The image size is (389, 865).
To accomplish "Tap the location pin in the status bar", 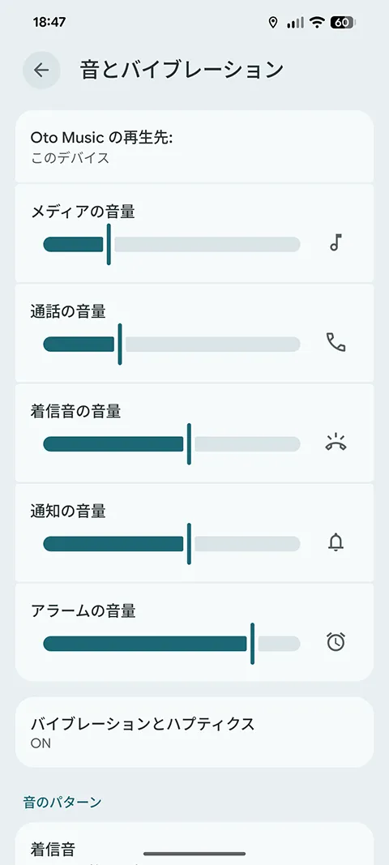I will point(272,22).
